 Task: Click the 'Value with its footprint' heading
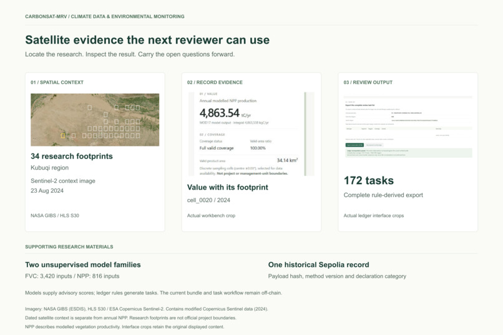point(227,187)
